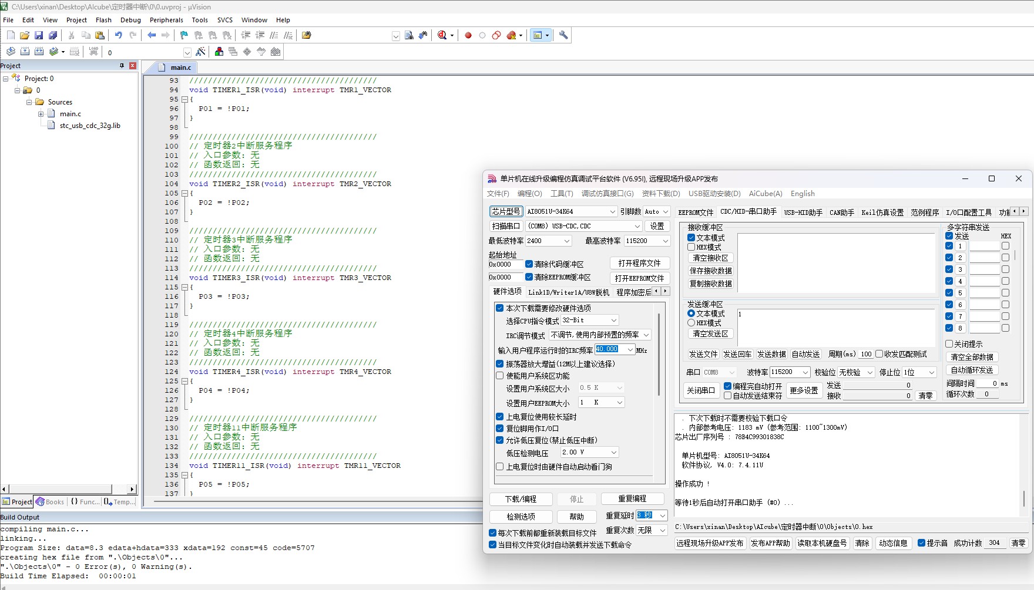Collapse the Sources folder in project tree
This screenshot has height=590, width=1034.
click(29, 102)
